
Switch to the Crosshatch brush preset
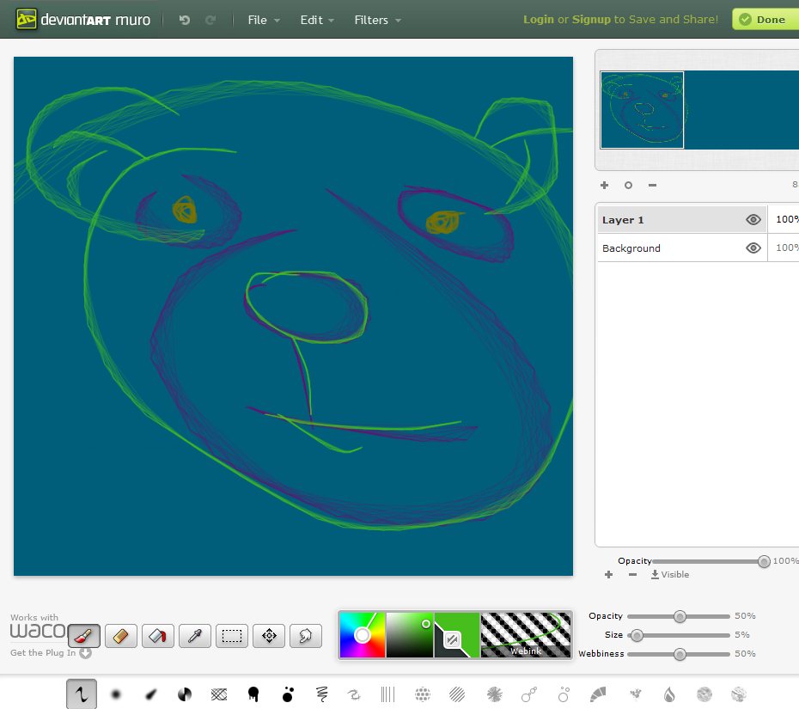coord(219,694)
